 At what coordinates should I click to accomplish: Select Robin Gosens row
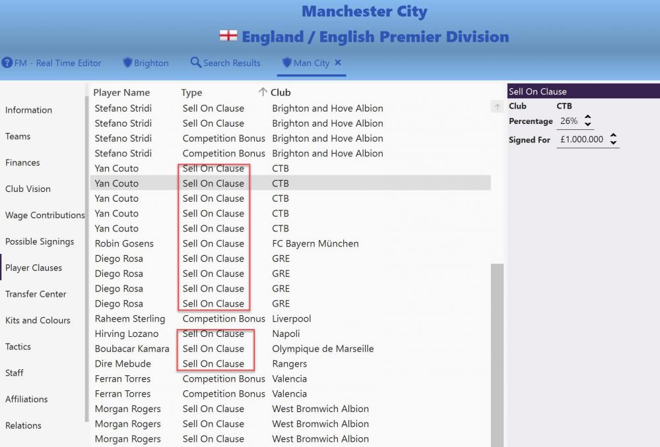(290, 243)
